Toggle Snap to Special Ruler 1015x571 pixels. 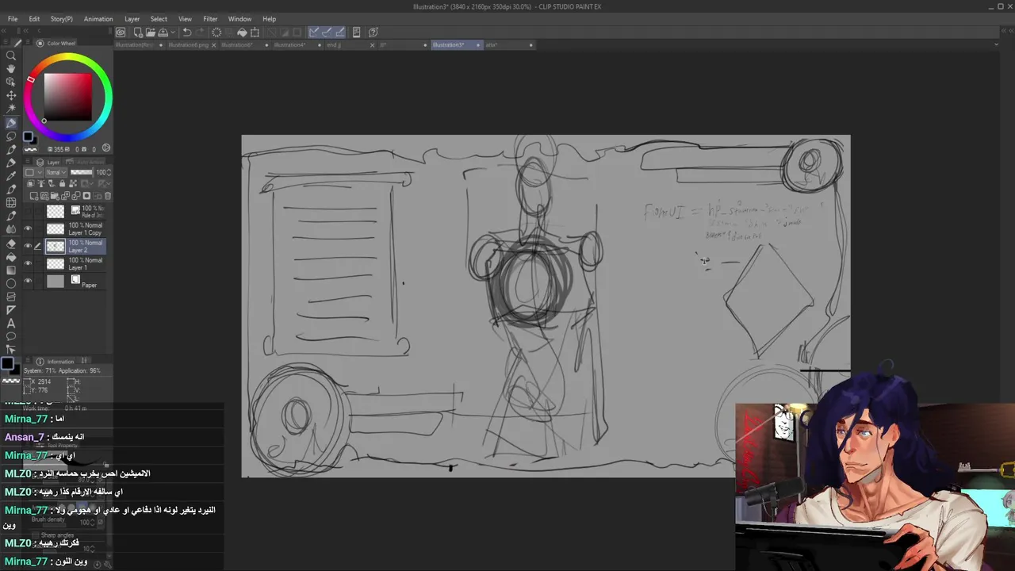pyautogui.click(x=327, y=33)
